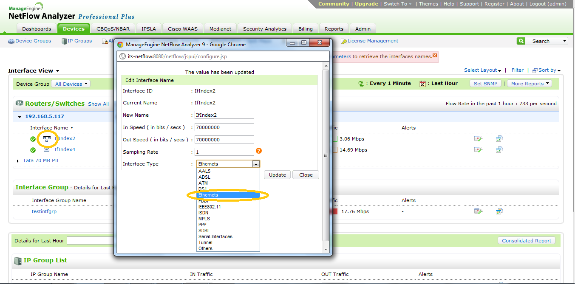575x284 pixels.
Task: Expand the Interface View dropdown
Action: pos(57,71)
